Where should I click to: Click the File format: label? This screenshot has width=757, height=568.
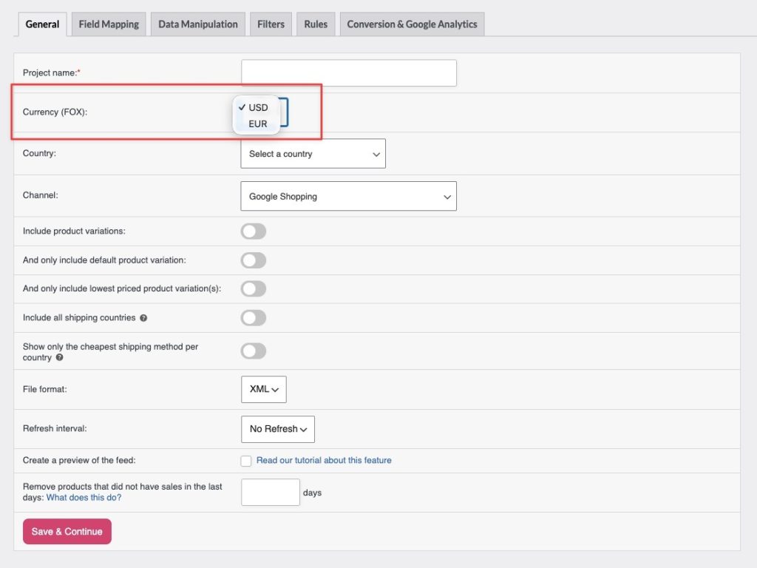tap(45, 389)
